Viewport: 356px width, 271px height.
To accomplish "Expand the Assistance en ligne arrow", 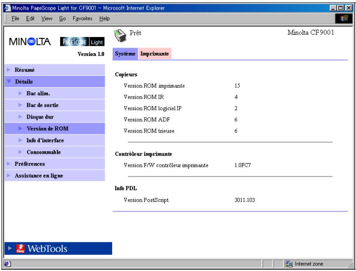I will [9, 175].
